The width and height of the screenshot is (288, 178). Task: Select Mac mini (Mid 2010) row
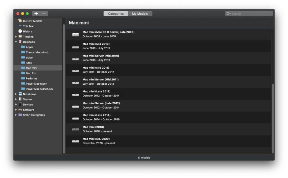coord(169,46)
